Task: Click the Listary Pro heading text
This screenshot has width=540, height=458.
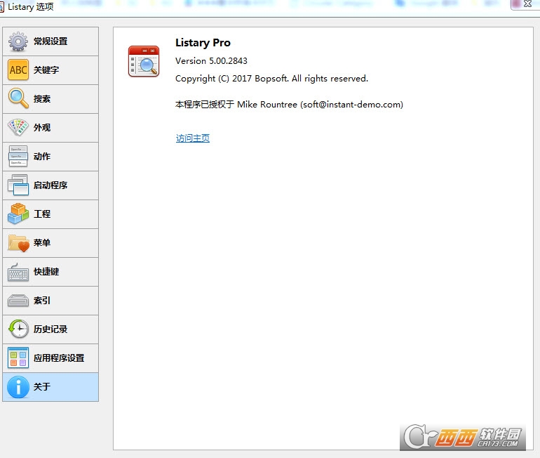Action: coord(203,43)
